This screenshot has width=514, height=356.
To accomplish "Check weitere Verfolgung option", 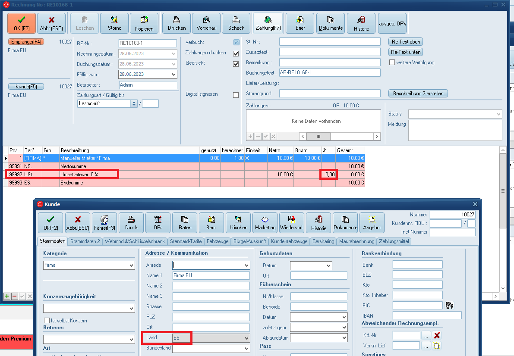I will pyautogui.click(x=392, y=62).
